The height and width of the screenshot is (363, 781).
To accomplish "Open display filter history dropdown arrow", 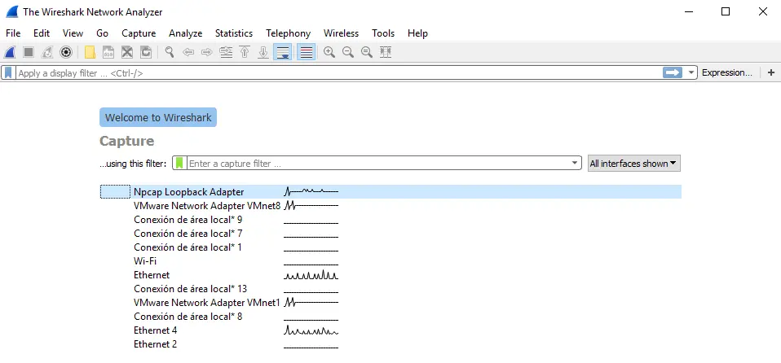I will pos(691,72).
